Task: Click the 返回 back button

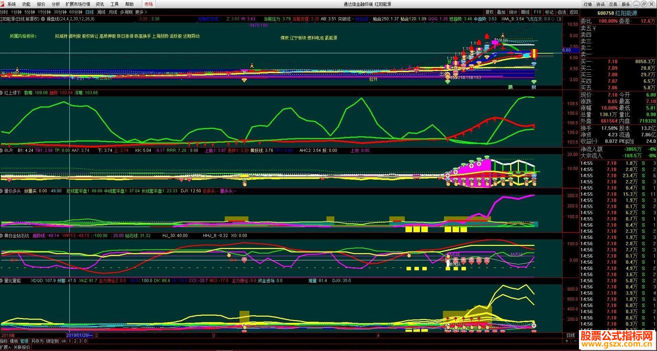Action: [574, 12]
